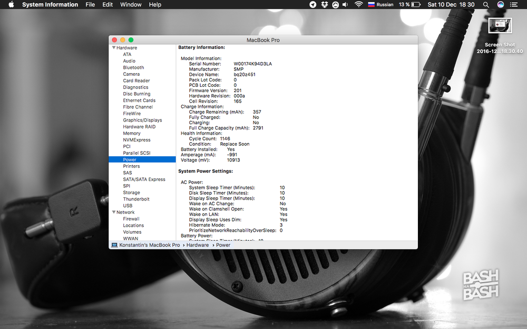Select FireWire in the sidebar

pos(132,114)
